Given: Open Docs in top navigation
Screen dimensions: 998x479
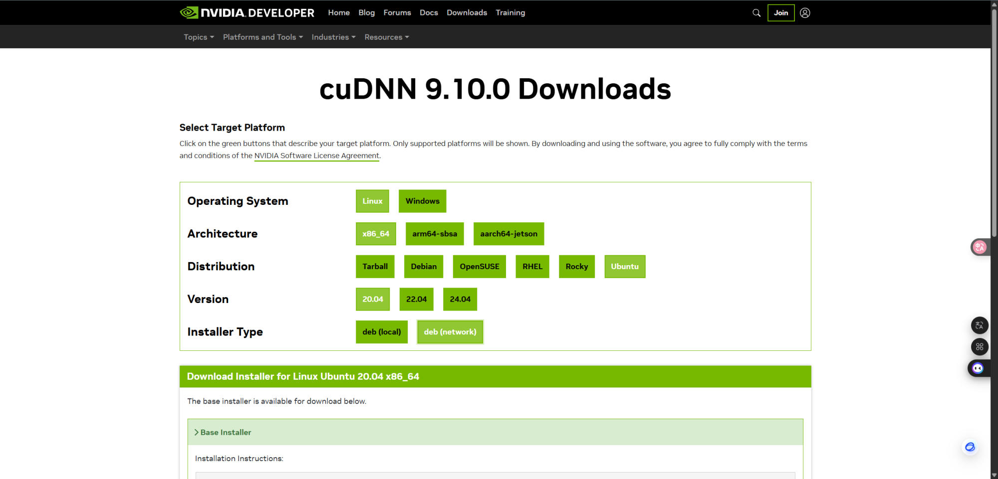Looking at the screenshot, I should (x=429, y=12).
